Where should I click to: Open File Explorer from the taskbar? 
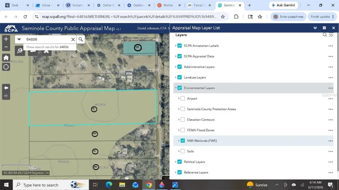pyautogui.click(x=122, y=185)
